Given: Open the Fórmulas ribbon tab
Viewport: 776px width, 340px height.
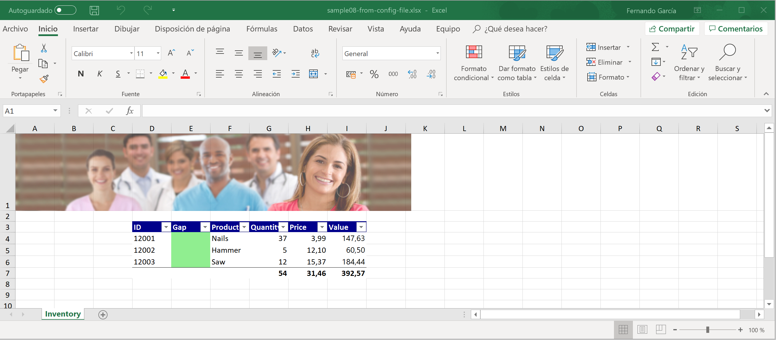Looking at the screenshot, I should coord(262,29).
